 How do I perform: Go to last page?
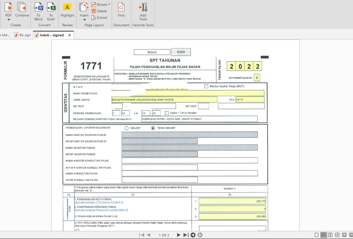185,235
